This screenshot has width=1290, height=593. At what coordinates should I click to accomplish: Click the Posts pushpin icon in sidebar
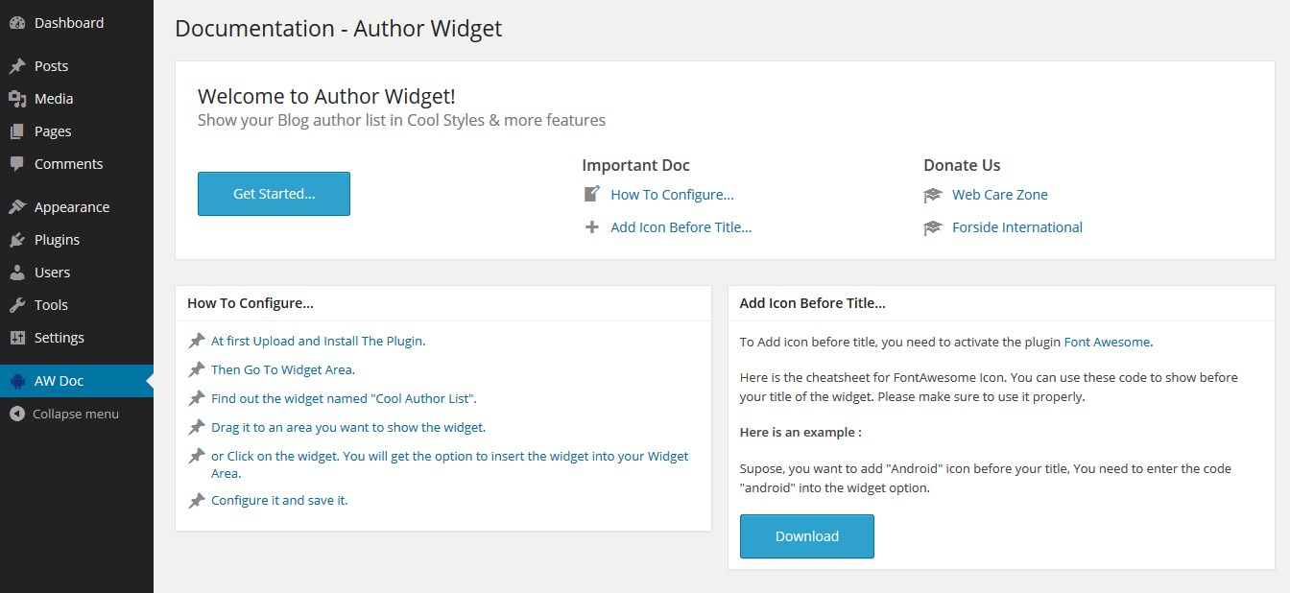[x=17, y=66]
